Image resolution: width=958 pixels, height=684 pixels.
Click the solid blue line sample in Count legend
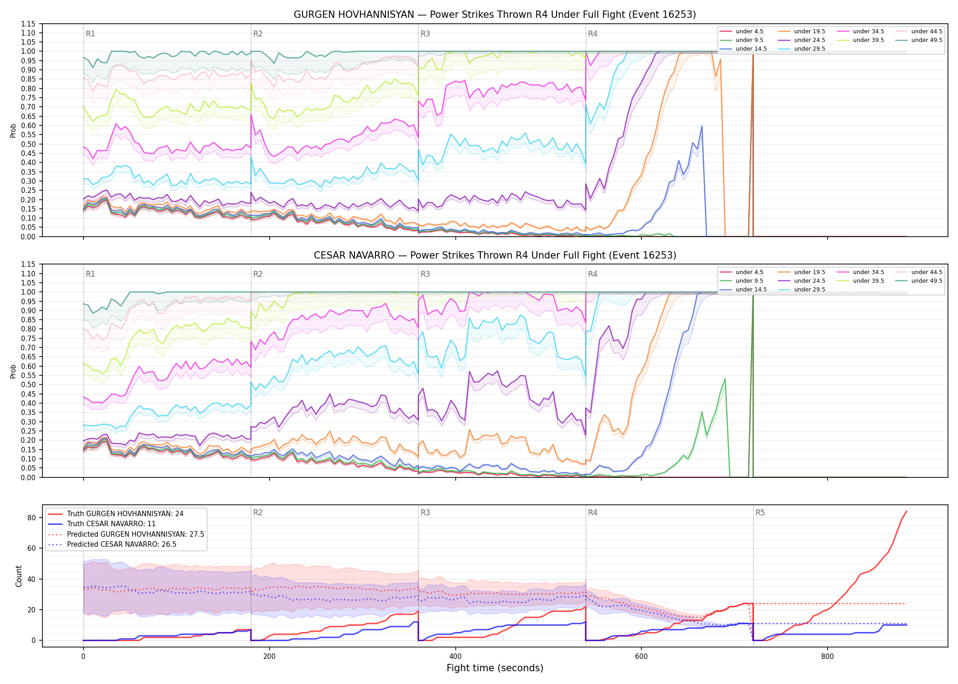(55, 524)
